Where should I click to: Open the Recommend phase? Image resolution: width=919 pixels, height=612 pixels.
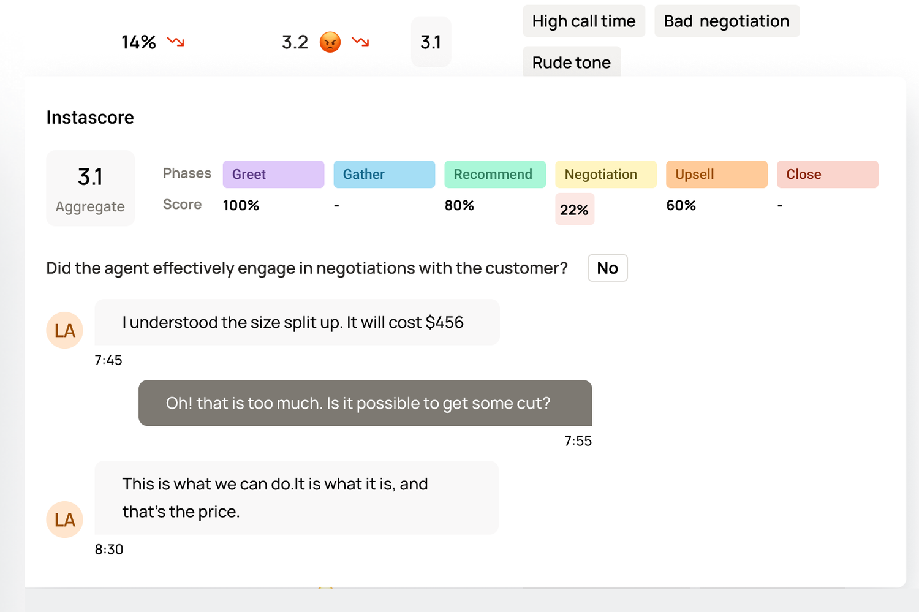pos(494,175)
